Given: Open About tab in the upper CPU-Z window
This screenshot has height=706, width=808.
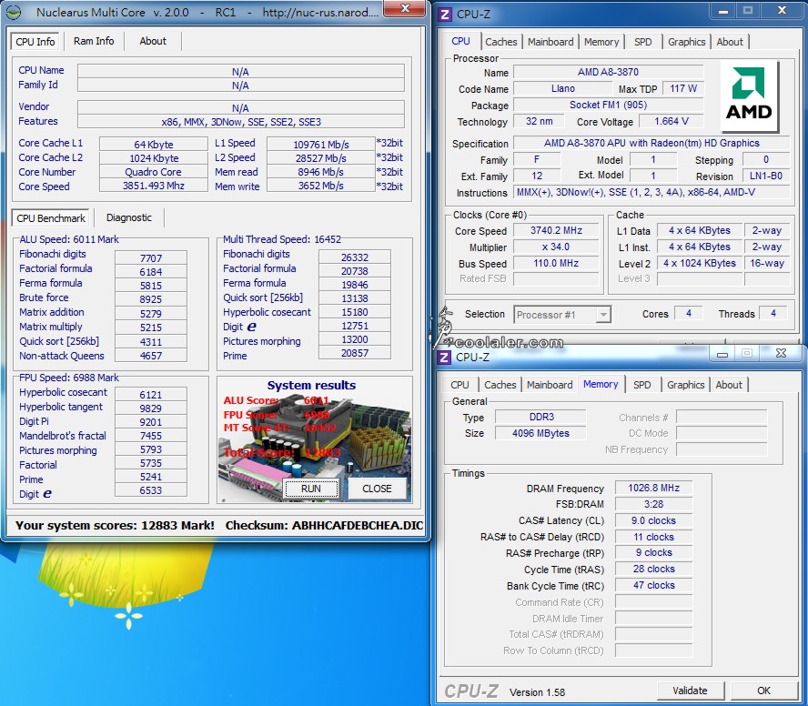Looking at the screenshot, I should pos(730,42).
